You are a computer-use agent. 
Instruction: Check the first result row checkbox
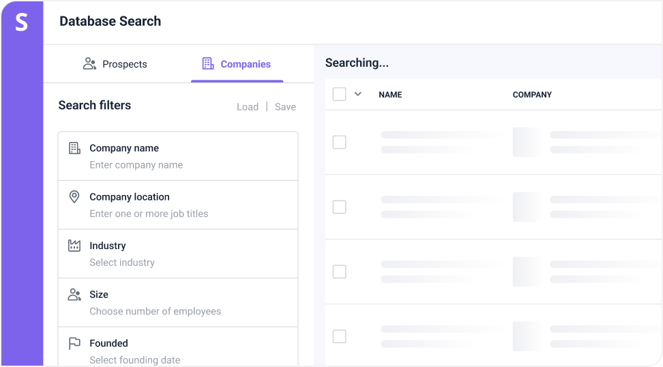click(339, 142)
